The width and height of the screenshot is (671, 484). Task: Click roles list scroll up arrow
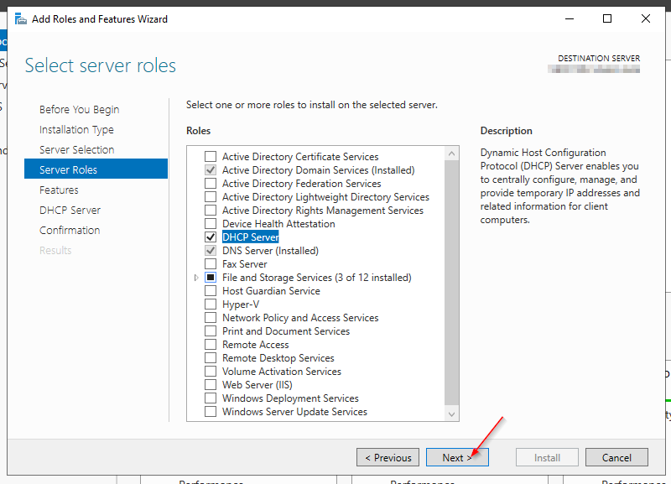tap(451, 154)
